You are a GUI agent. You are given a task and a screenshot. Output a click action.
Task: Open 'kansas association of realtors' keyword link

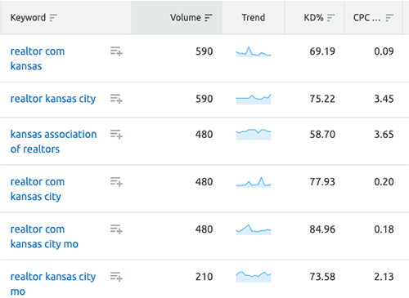click(53, 141)
